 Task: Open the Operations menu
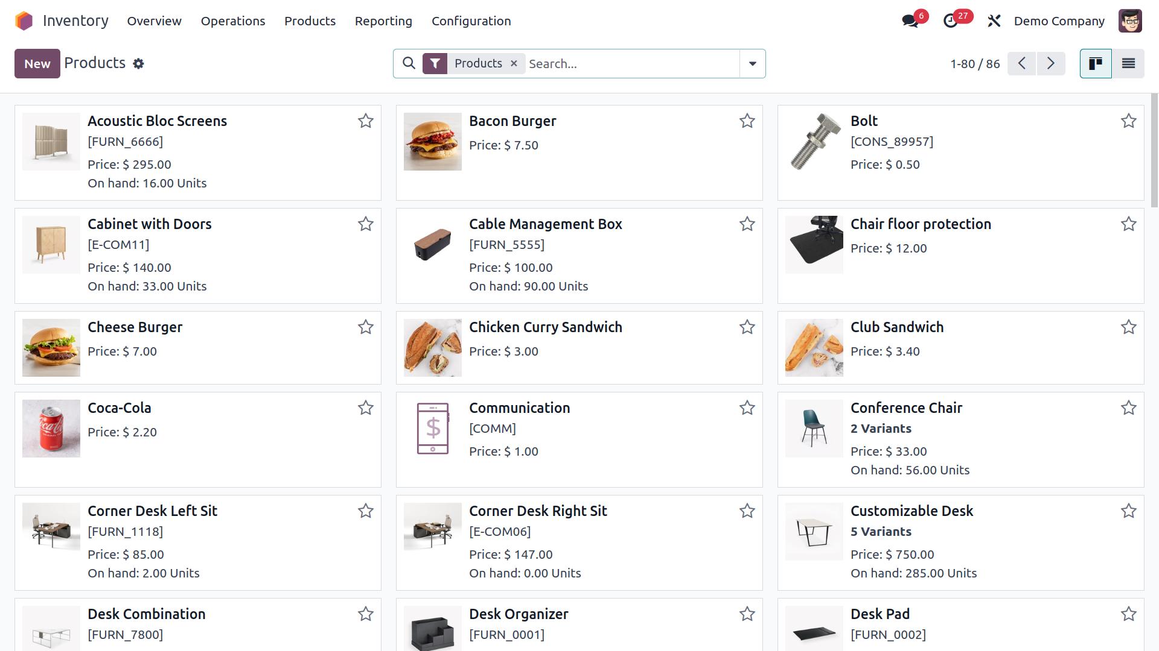[233, 21]
